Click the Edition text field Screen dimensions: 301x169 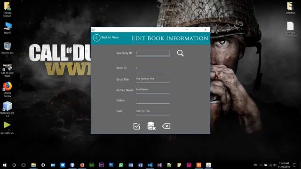153,100
